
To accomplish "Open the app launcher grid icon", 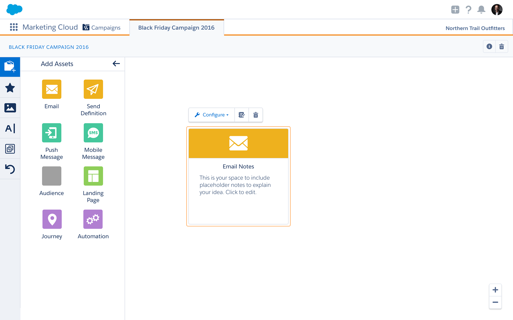I will [x=14, y=27].
